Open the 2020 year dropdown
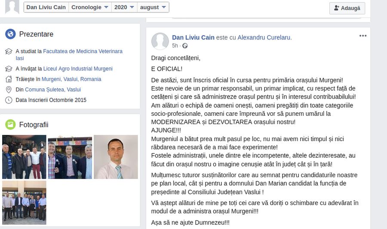Image resolution: width=387 pixels, height=229 pixels. 124,7
